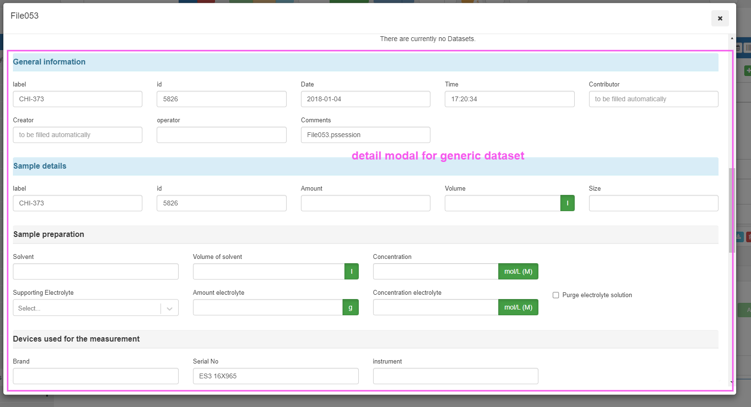Focus the instrument input field
751x407 pixels.
pyautogui.click(x=455, y=376)
